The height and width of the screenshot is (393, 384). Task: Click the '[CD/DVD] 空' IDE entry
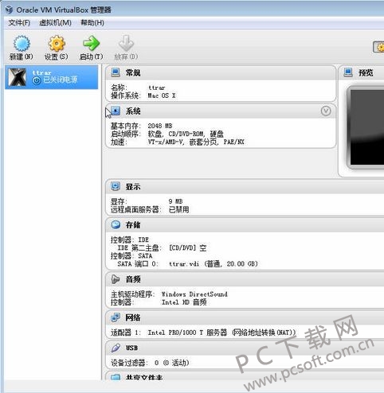pos(188,248)
